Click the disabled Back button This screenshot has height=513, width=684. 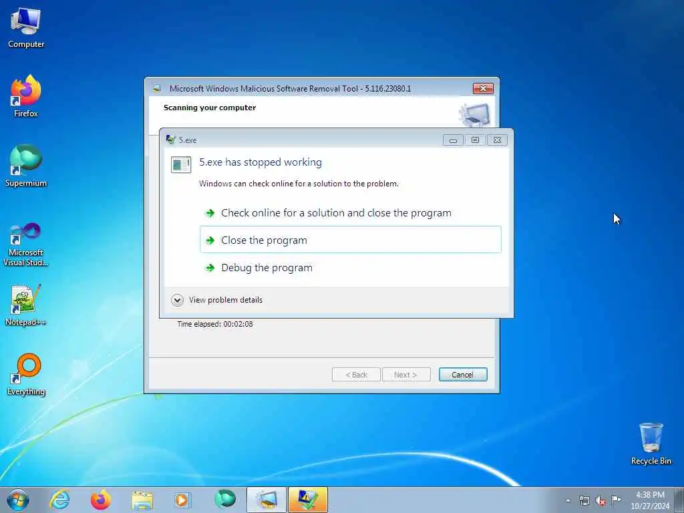tap(357, 374)
